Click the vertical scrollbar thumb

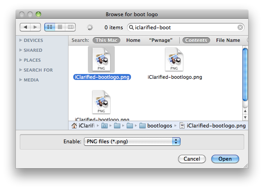[x=245, y=74]
